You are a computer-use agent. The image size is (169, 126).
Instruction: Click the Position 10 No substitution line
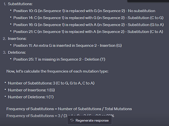coord(84,11)
